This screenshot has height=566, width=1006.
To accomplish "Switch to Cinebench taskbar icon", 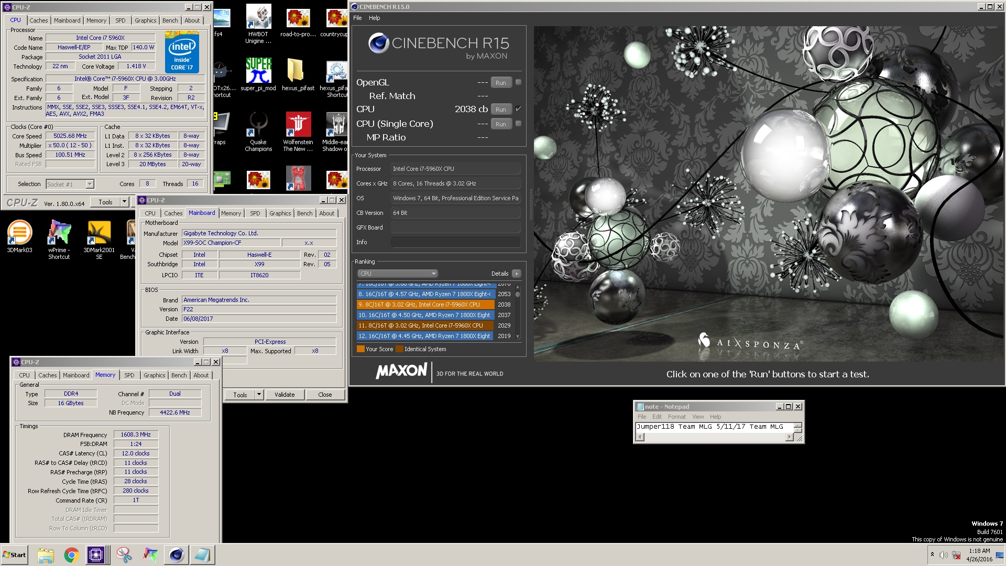I will (177, 555).
